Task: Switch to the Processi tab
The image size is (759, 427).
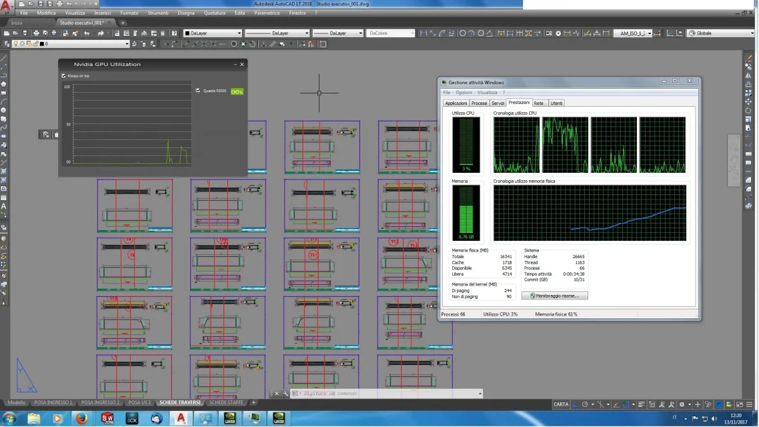Action: 479,103
